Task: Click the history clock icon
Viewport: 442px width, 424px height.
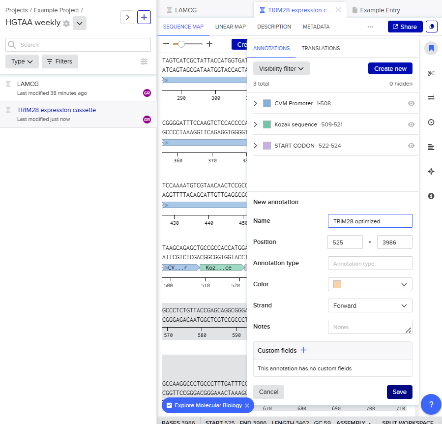Action: [x=431, y=122]
